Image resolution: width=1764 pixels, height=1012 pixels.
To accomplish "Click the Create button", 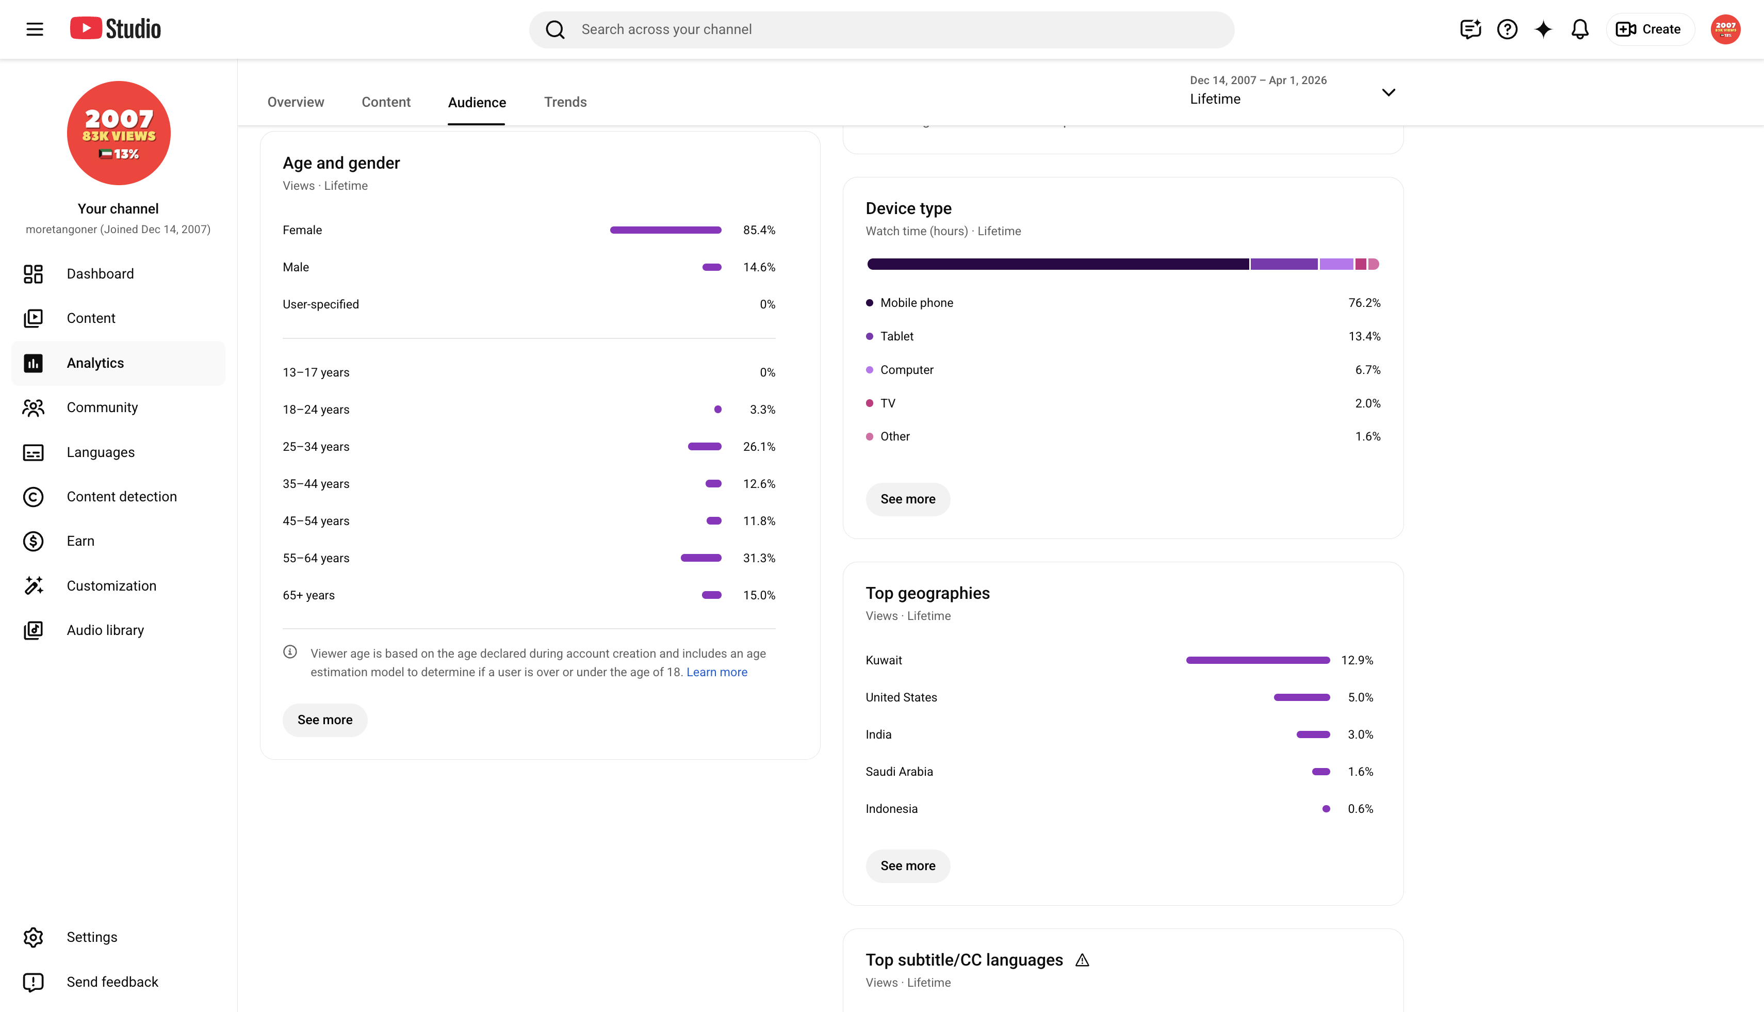I will (x=1649, y=29).
